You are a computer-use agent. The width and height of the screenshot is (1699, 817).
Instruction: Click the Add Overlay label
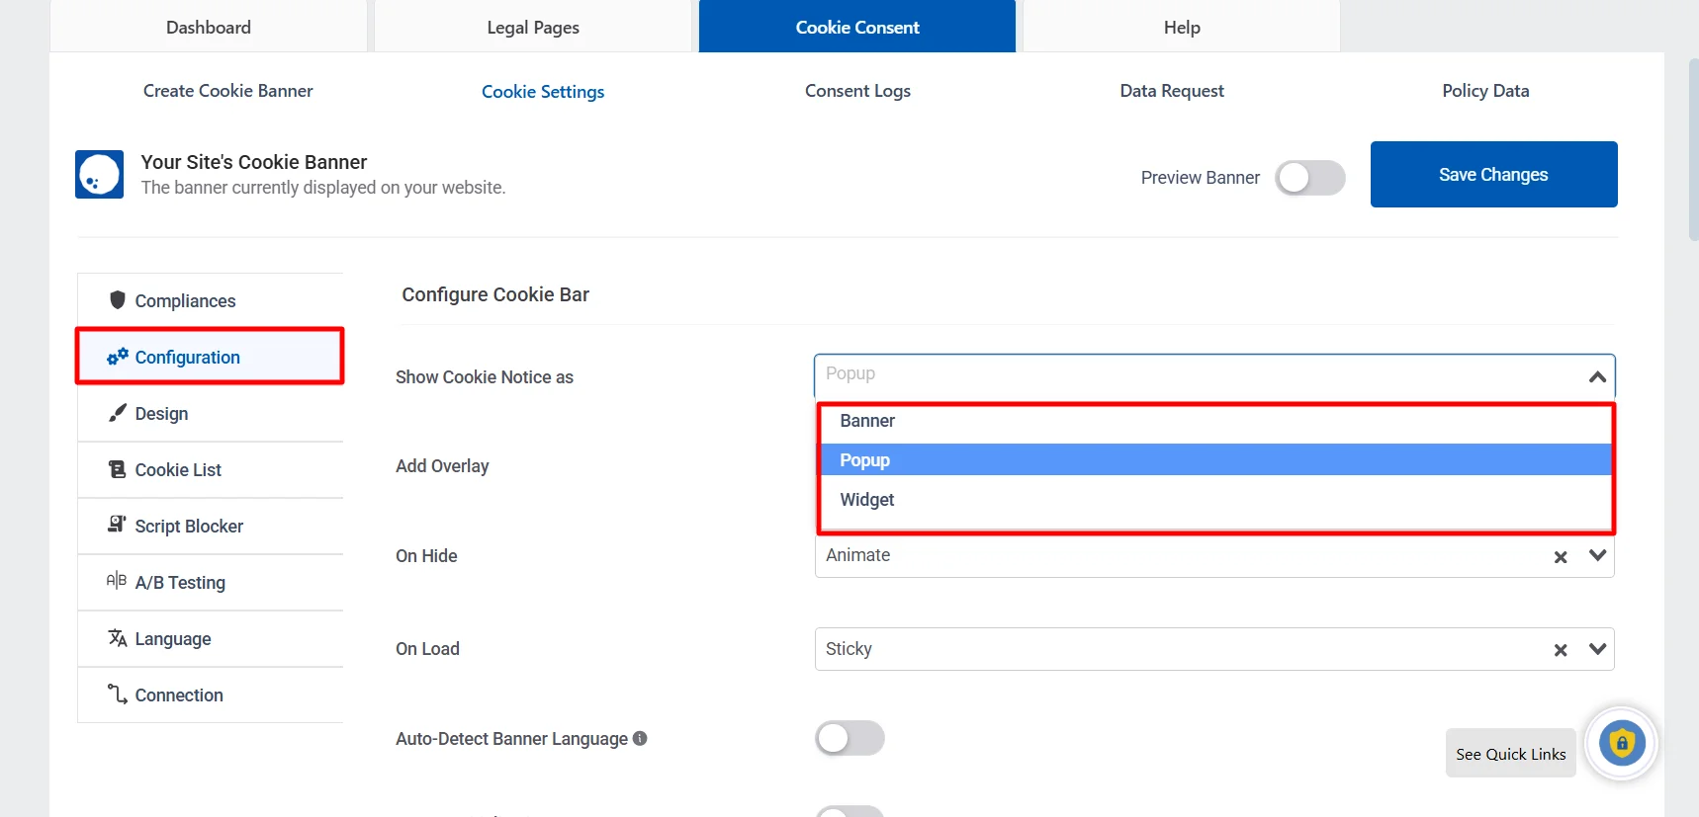442,466
